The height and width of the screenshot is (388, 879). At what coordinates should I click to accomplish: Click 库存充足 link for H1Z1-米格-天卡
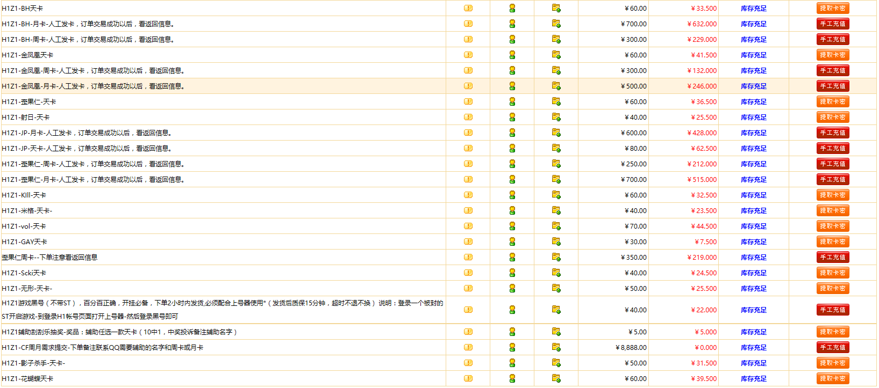(x=754, y=210)
